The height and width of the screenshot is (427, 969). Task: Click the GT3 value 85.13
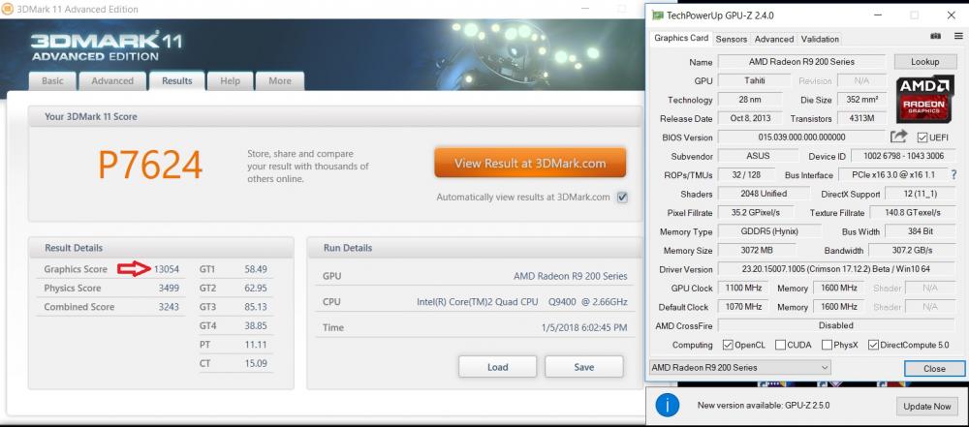coord(256,307)
